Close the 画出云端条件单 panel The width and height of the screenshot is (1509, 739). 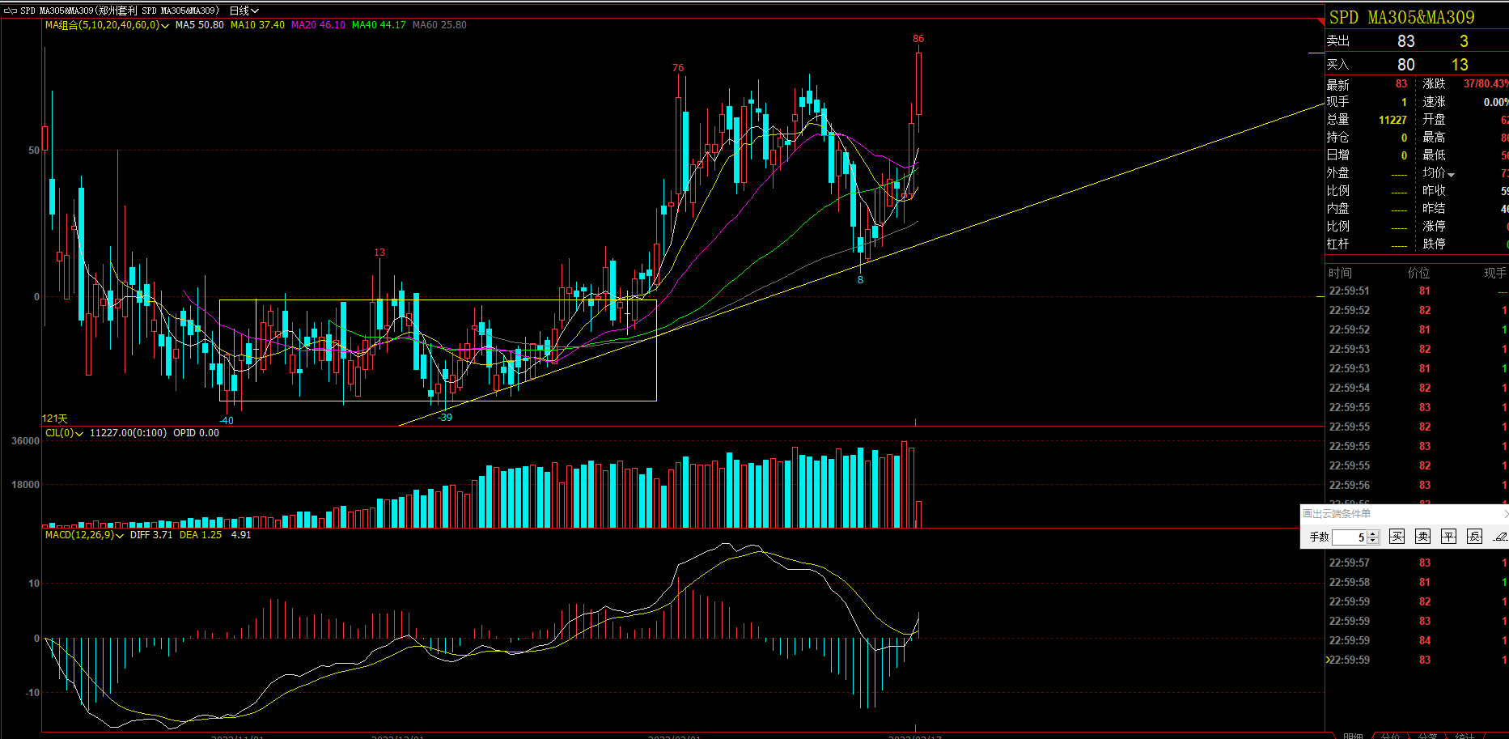1505,513
